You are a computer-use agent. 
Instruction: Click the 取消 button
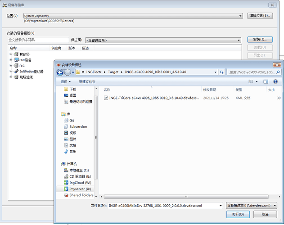click(x=265, y=214)
